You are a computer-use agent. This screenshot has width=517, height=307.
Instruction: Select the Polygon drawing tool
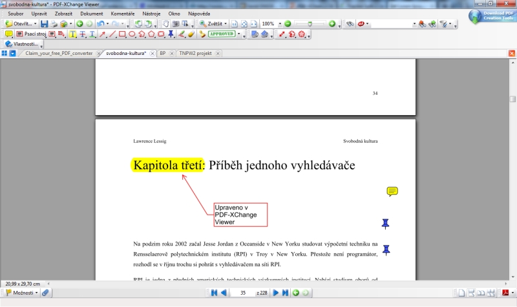(x=151, y=34)
